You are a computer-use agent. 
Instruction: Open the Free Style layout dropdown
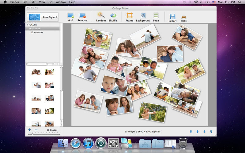tap(43, 17)
